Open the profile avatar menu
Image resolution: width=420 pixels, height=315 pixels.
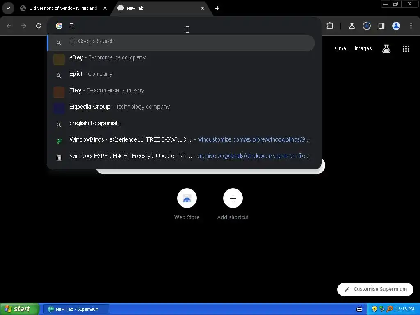(396, 26)
